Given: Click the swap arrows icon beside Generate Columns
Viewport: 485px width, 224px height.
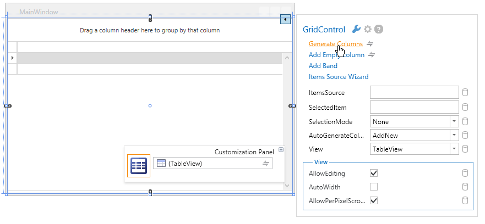Looking at the screenshot, I should coord(370,44).
